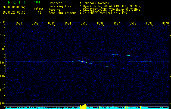Click the 1.0 frequency axis label
171x109 pixels.
coord(2,49)
